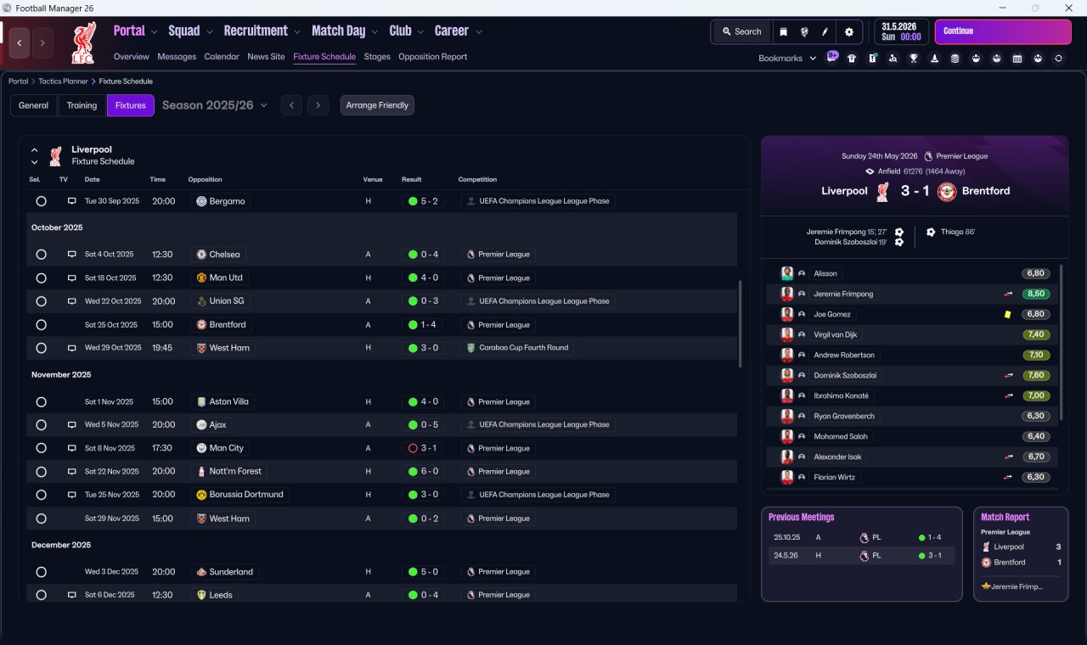Select the Training tab
The width and height of the screenshot is (1087, 645).
(82, 105)
